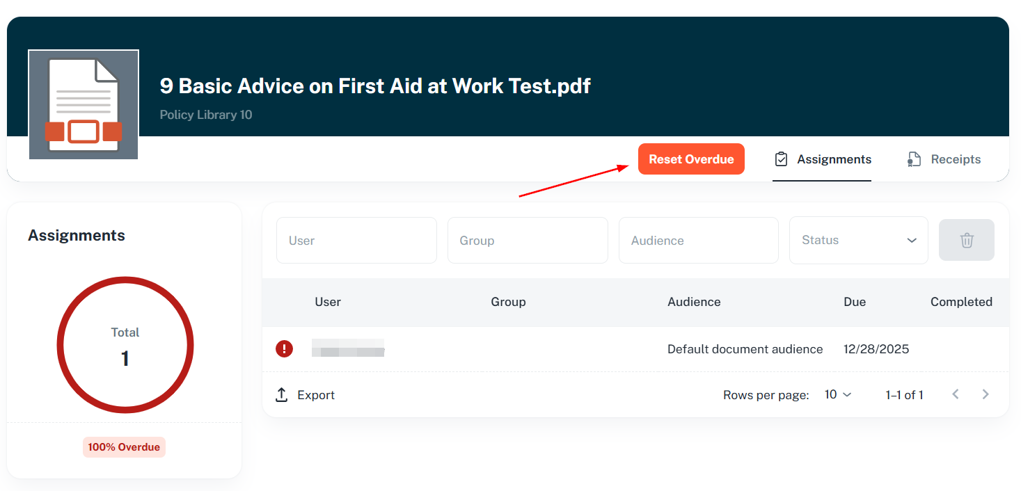Sort by the Due column header
The image size is (1021, 491).
[x=854, y=302]
